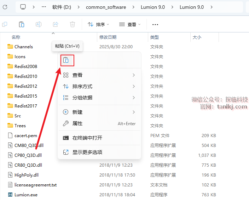The height and width of the screenshot is (203, 249).
Task: Expand breadcrumb chevron after Lumion 9.0
Action: (212, 7)
